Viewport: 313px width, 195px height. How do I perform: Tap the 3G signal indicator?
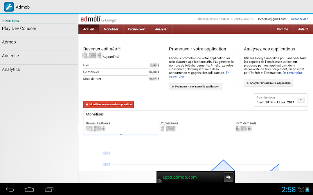(301, 189)
